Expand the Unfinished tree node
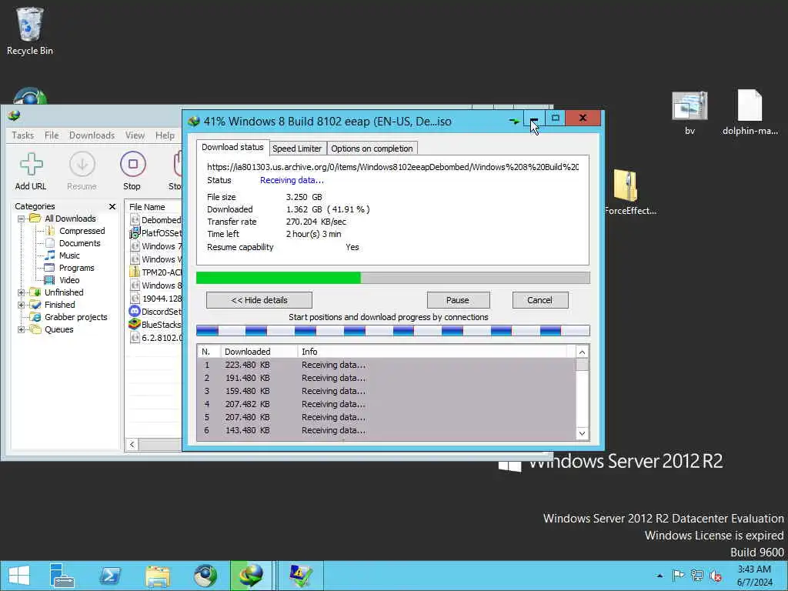 pyautogui.click(x=21, y=292)
